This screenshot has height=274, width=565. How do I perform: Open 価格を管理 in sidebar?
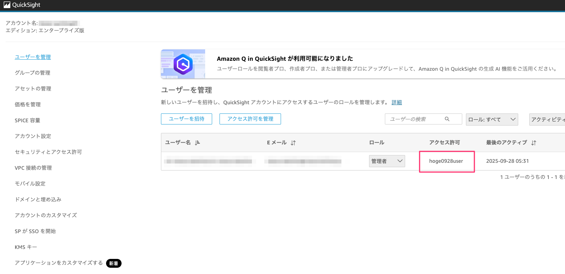[28, 104]
